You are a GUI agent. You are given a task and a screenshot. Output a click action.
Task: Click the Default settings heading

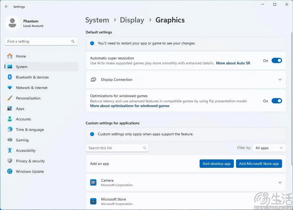pyautogui.click(x=99, y=32)
